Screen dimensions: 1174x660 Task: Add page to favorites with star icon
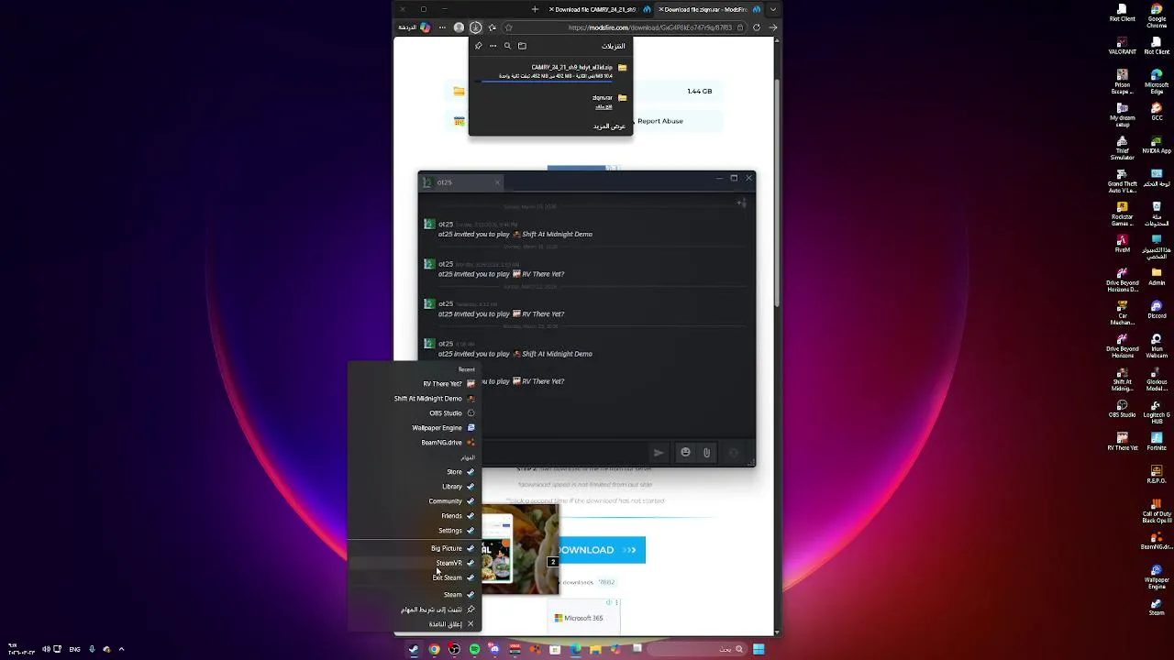coord(509,27)
